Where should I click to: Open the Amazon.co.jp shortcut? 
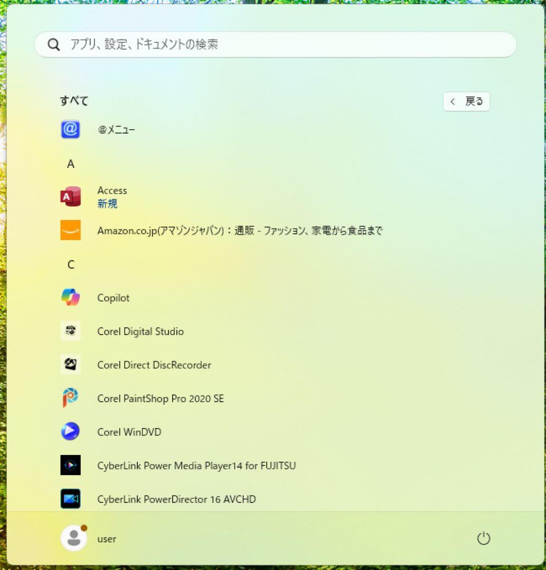[x=240, y=231]
